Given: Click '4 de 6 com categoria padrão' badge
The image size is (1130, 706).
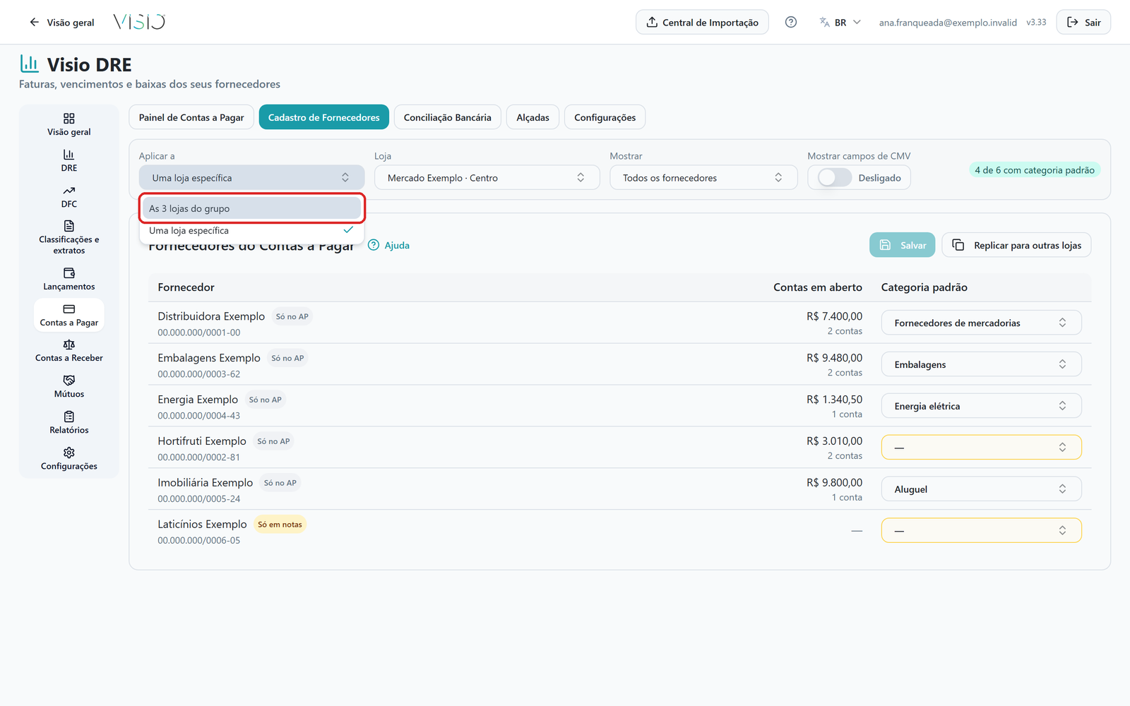Looking at the screenshot, I should coord(1035,170).
